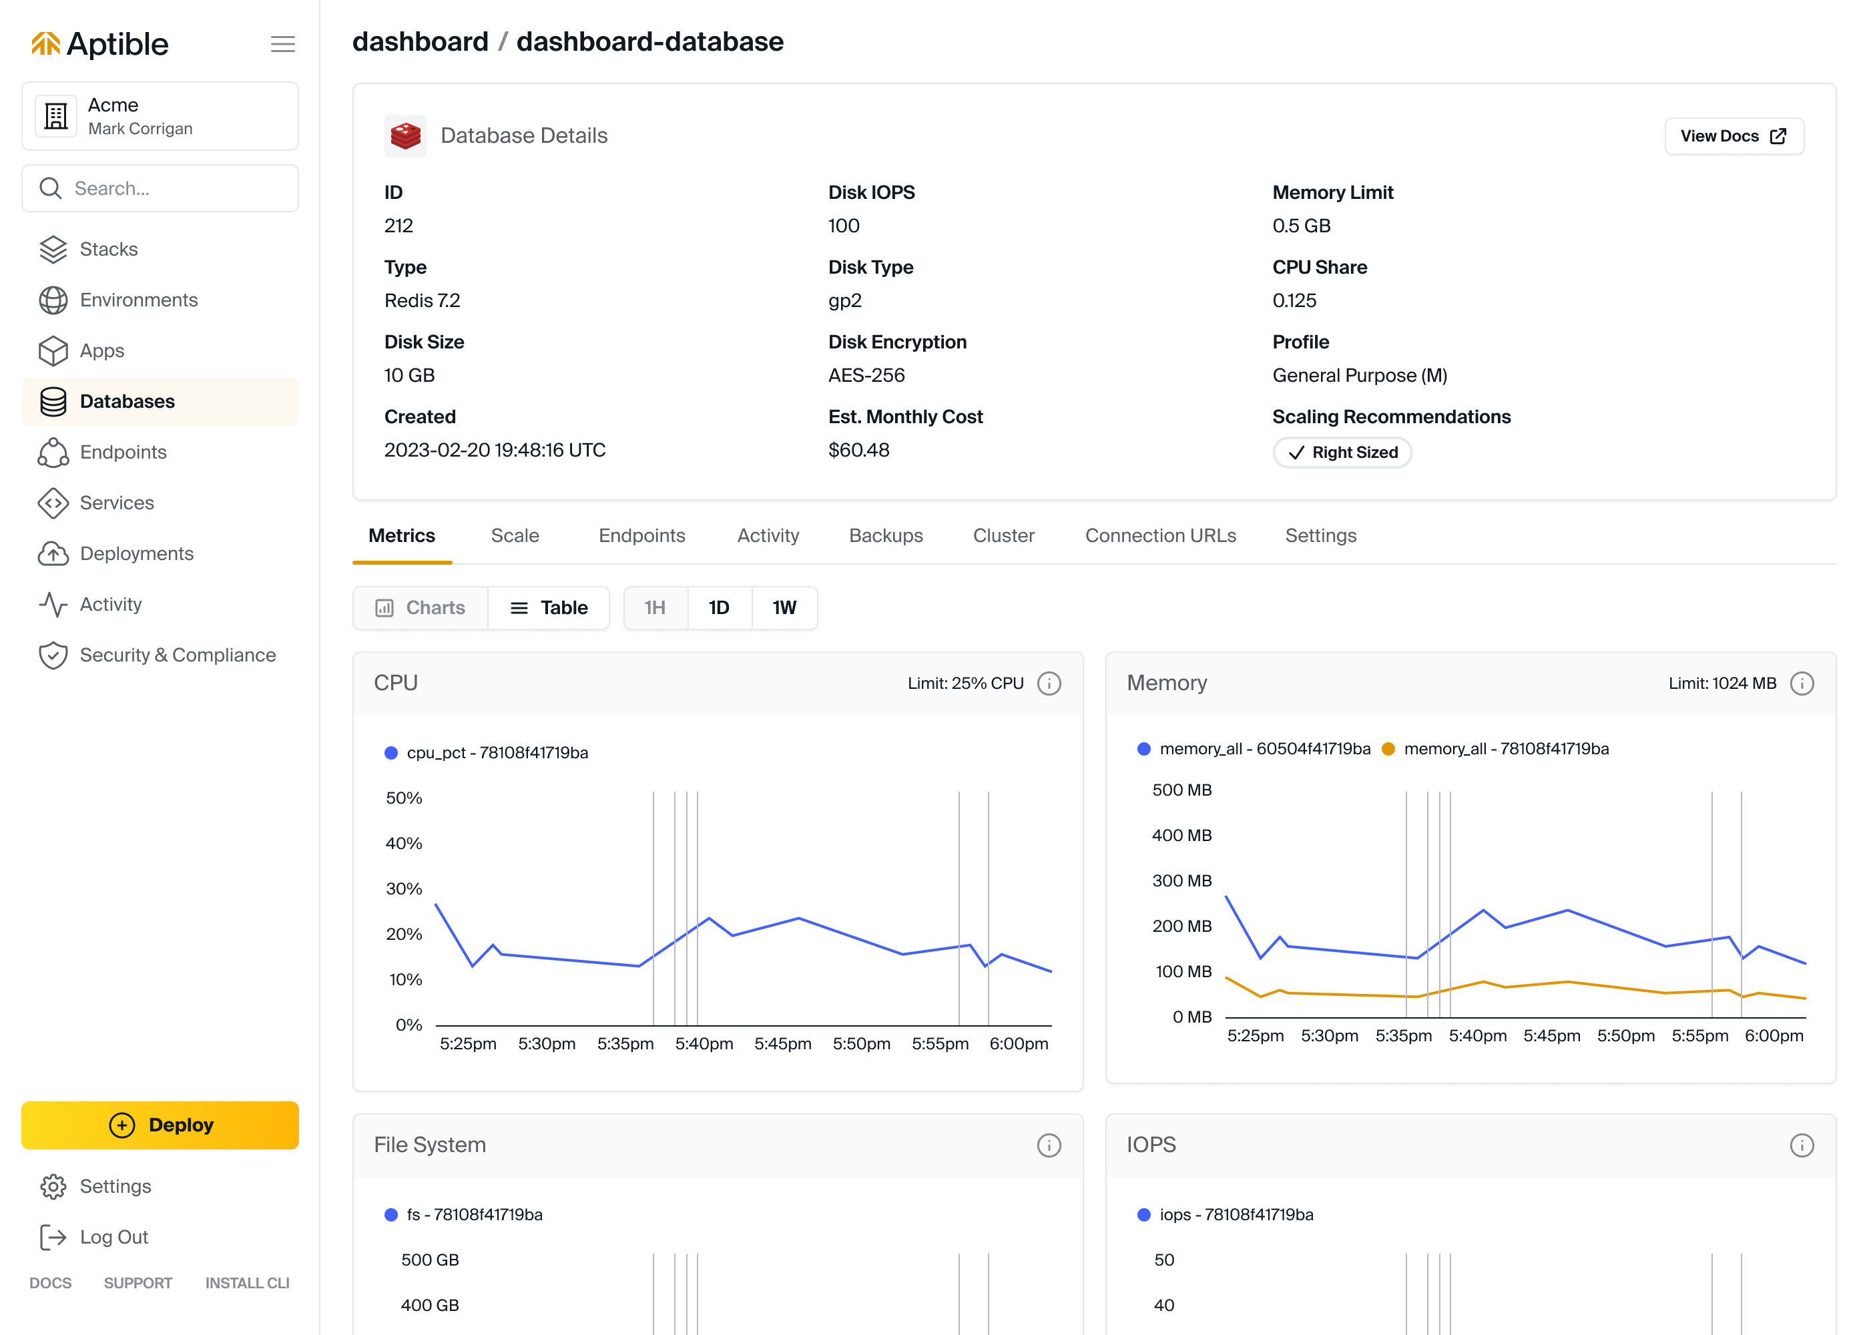Switch to Table view

click(549, 607)
